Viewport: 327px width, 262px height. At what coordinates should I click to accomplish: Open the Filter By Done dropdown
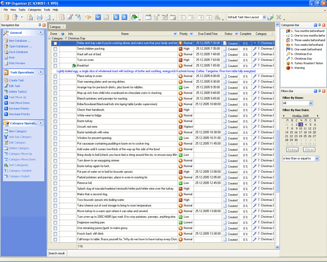click(x=311, y=104)
